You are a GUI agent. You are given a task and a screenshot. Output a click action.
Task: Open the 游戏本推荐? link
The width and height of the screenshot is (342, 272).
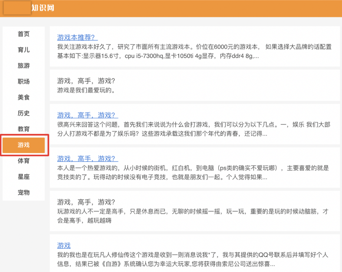click(77, 37)
